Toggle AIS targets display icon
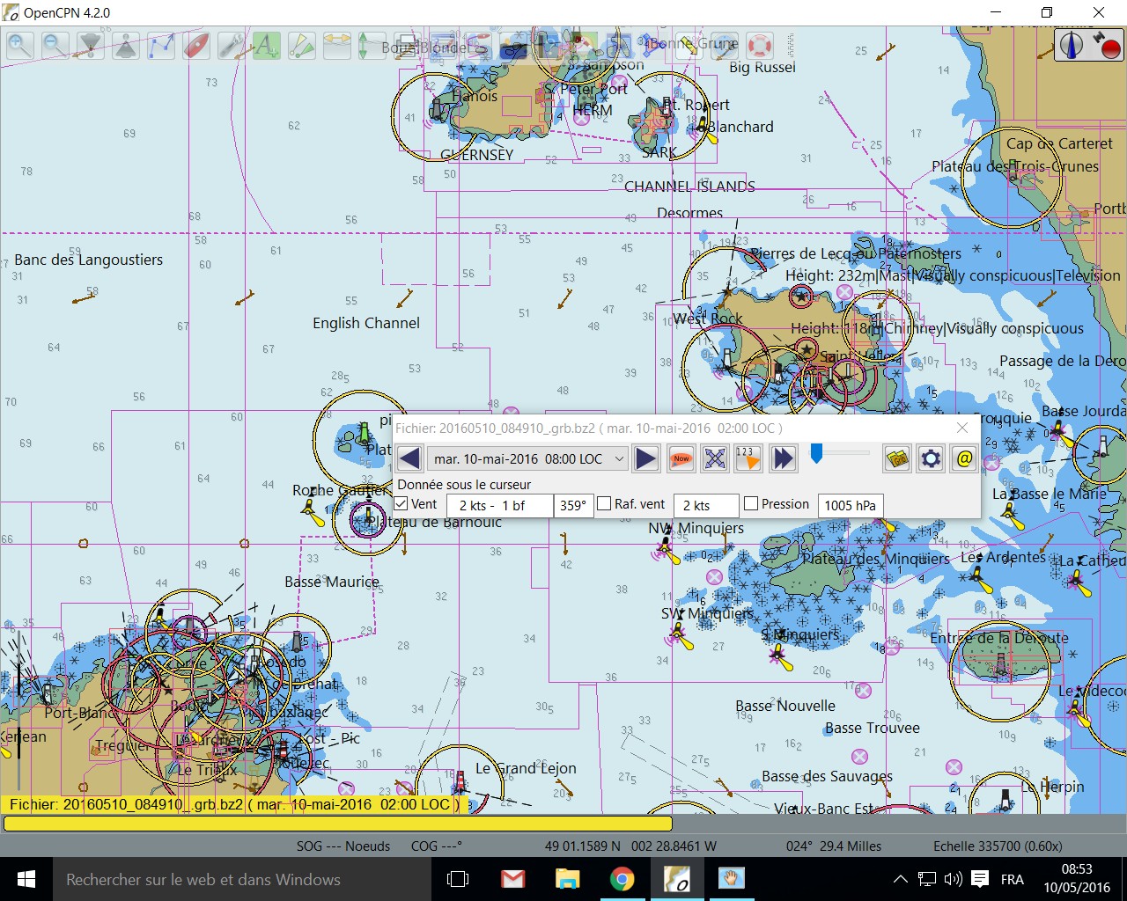The width and height of the screenshot is (1127, 901). [x=302, y=45]
